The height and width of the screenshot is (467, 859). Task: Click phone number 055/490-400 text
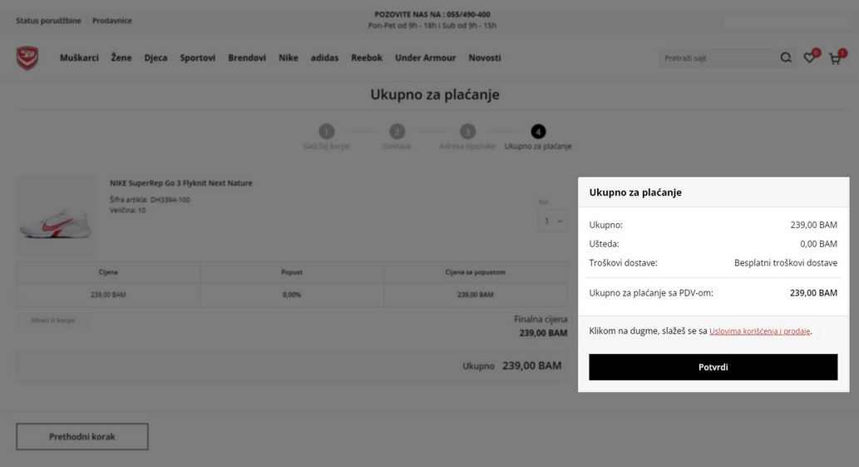click(x=468, y=14)
